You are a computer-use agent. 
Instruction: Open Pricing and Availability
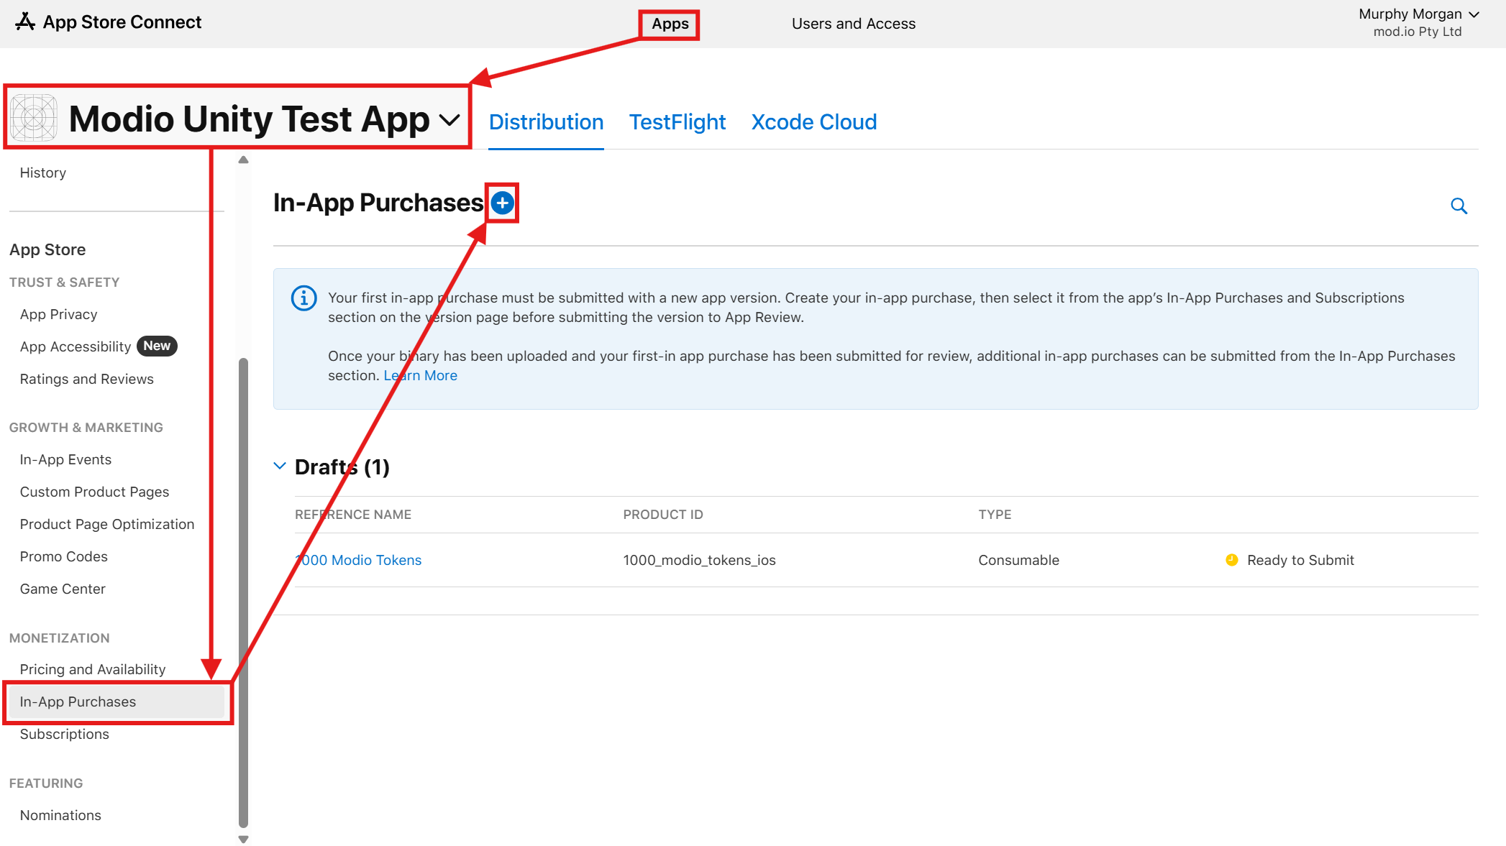[x=92, y=669]
